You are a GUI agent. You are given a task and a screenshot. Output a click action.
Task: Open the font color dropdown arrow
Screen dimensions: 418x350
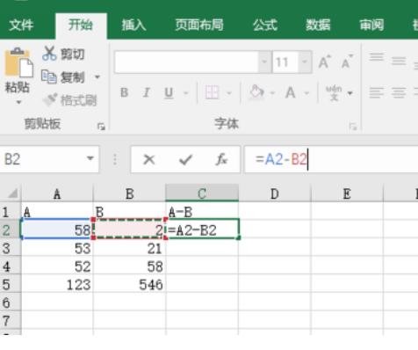(x=306, y=93)
